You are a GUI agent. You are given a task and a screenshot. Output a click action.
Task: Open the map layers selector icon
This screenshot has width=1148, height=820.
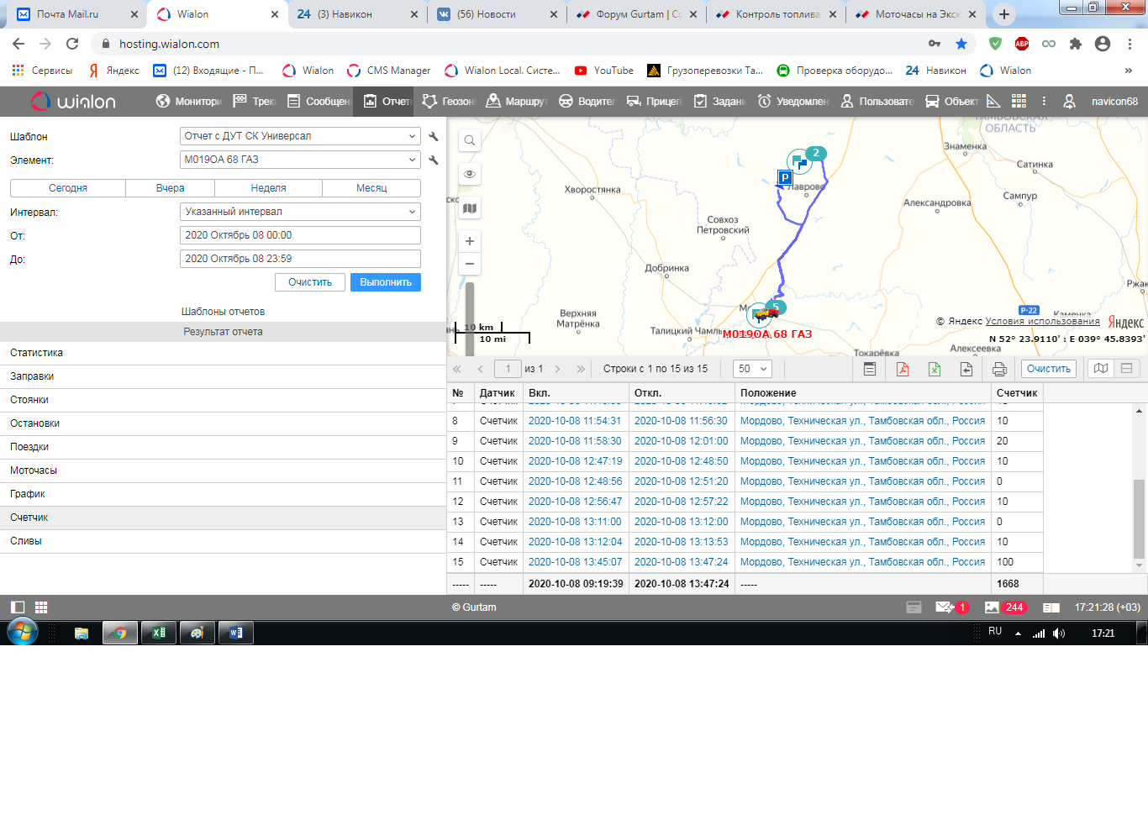(x=470, y=208)
